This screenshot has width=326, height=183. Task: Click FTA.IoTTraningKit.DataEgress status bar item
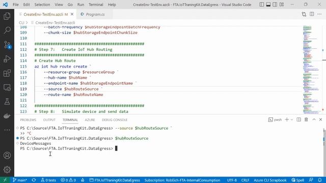115,180
